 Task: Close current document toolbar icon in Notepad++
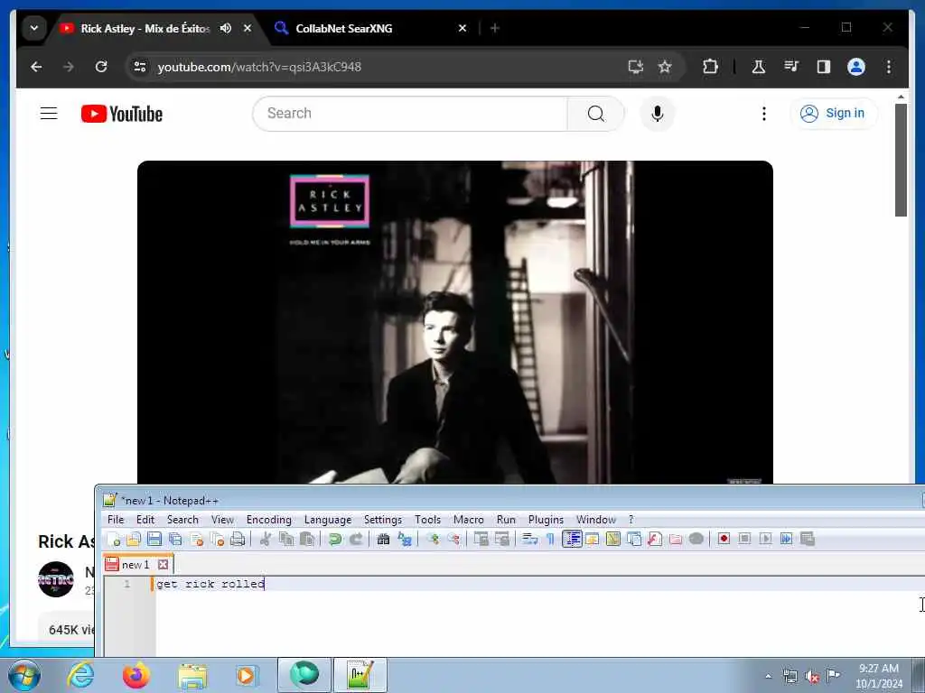coord(196,539)
